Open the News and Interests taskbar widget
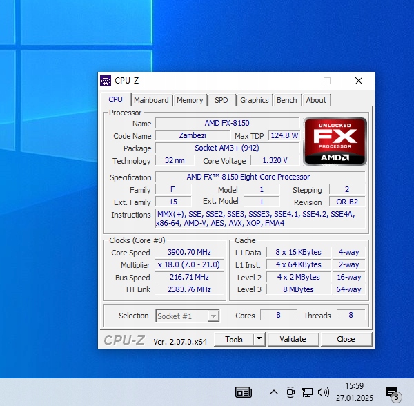Image resolution: width=414 pixels, height=406 pixels. tap(244, 392)
